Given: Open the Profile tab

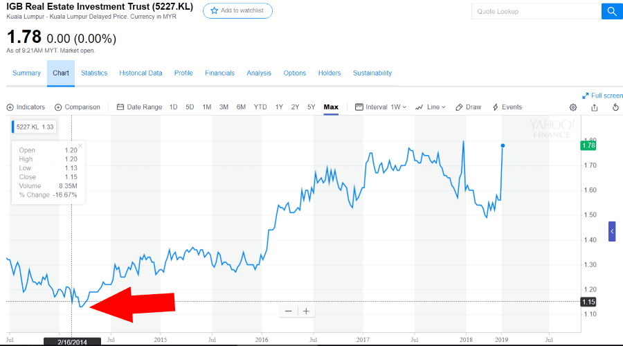Looking at the screenshot, I should 183,73.
